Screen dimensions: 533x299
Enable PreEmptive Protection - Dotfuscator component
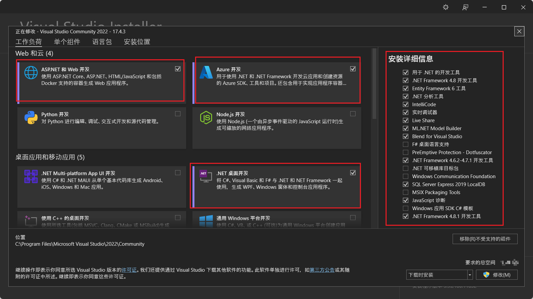coord(406,152)
